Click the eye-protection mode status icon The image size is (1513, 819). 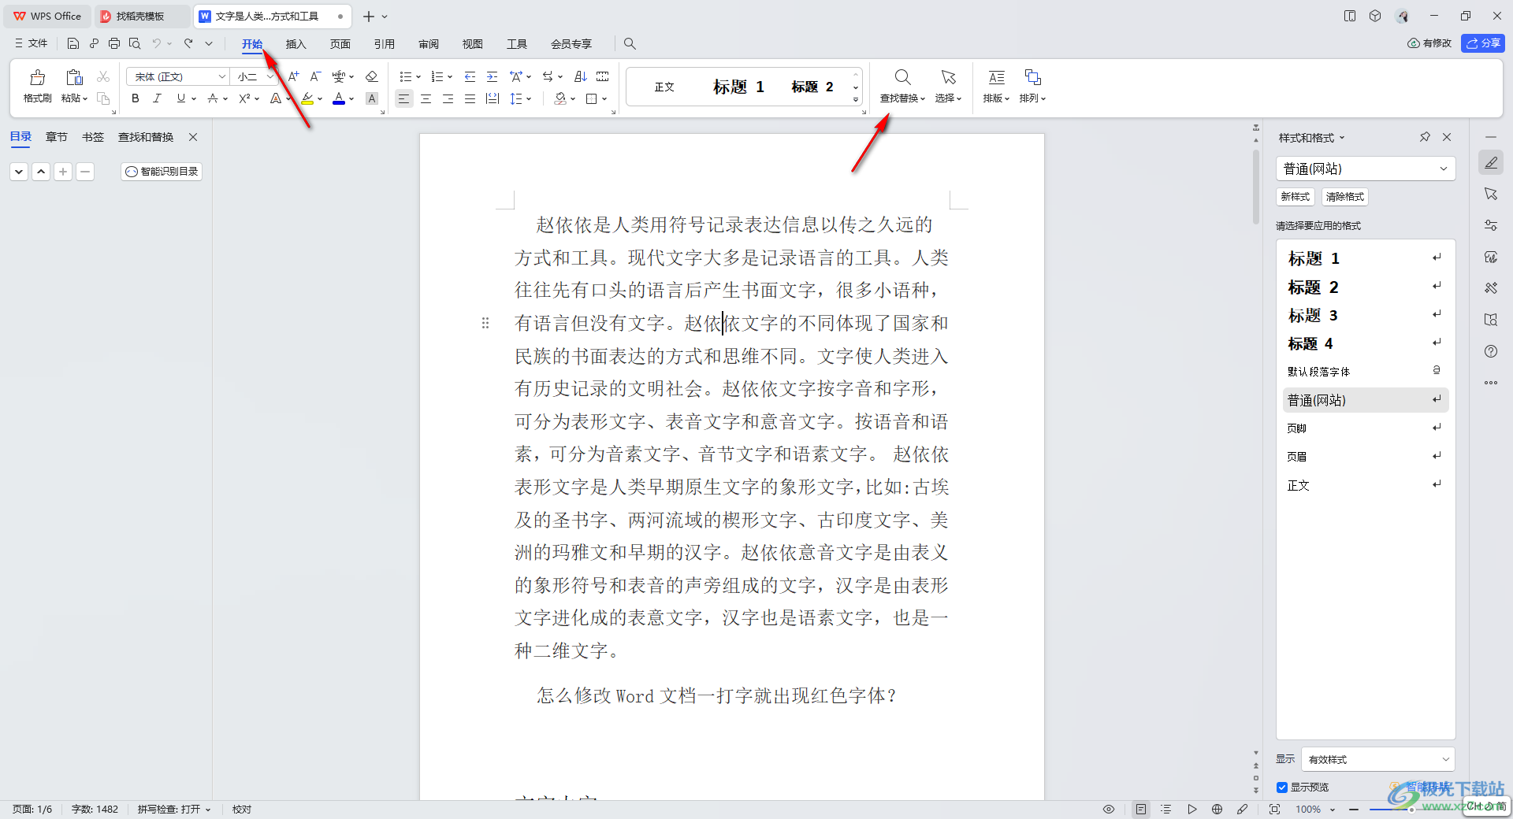pyautogui.click(x=1109, y=809)
